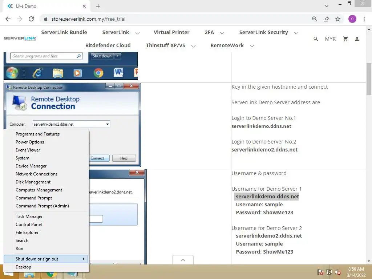Open Bitdefender Cloud page
This screenshot has width=372, height=279.
click(108, 45)
